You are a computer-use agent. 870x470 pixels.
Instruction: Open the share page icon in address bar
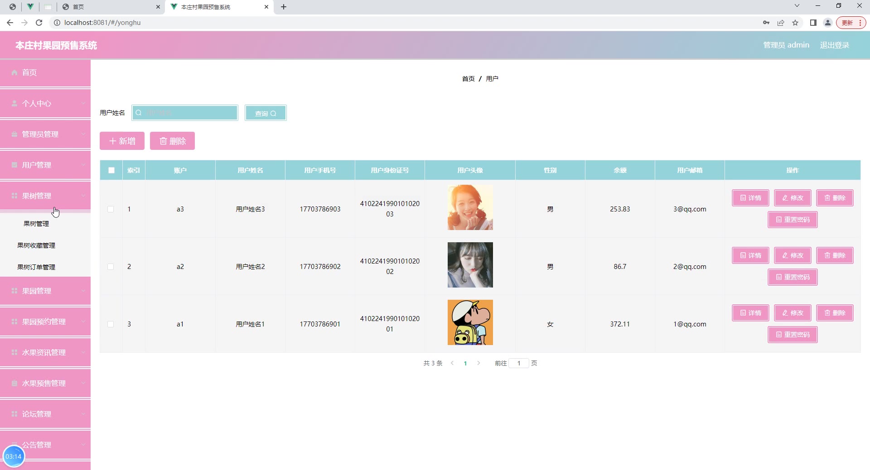click(781, 23)
